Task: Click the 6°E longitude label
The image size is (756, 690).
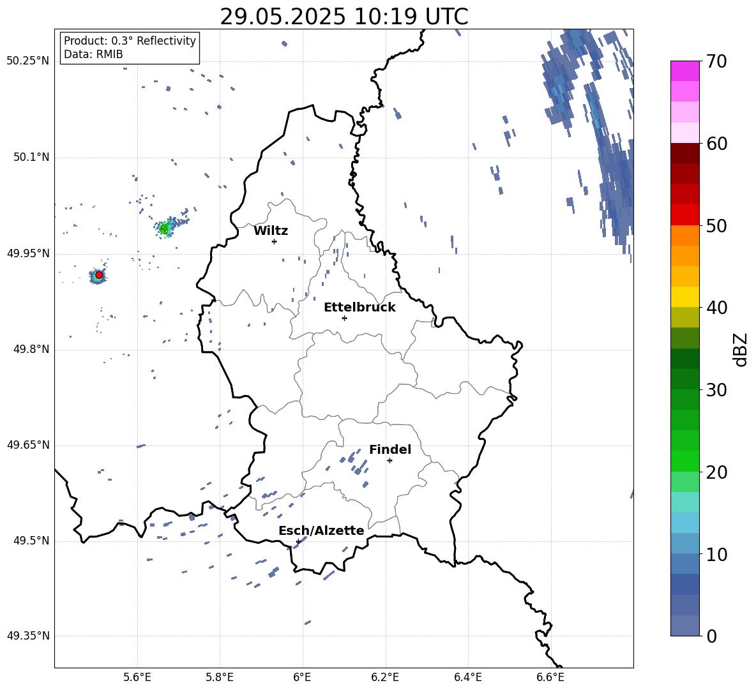Action: pos(302,677)
